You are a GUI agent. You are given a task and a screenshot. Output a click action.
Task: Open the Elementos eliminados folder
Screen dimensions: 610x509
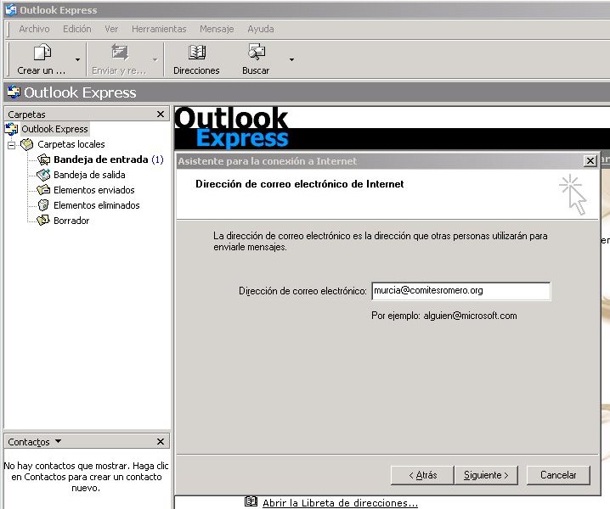pyautogui.click(x=96, y=205)
